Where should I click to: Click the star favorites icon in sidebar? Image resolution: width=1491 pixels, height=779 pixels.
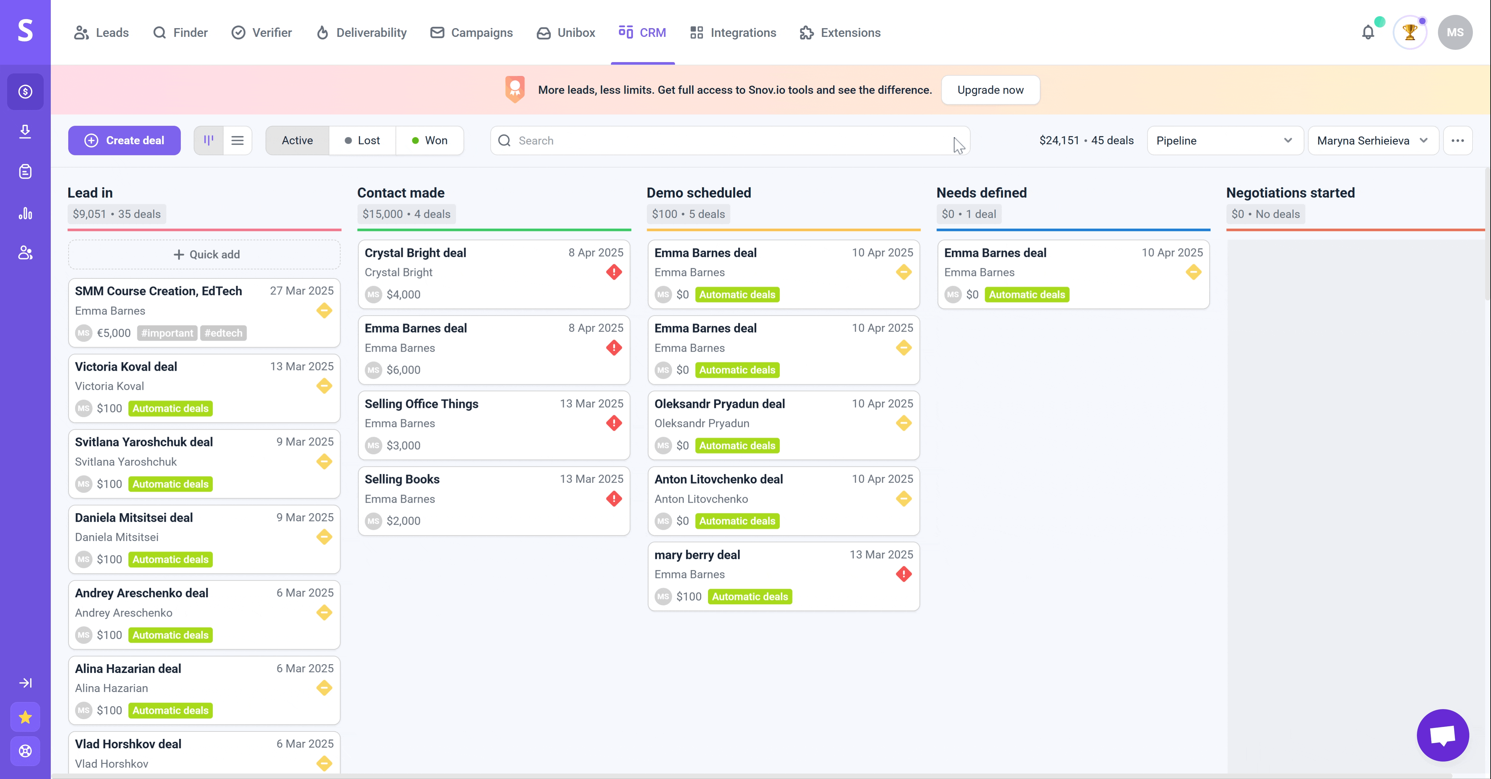[x=25, y=718]
